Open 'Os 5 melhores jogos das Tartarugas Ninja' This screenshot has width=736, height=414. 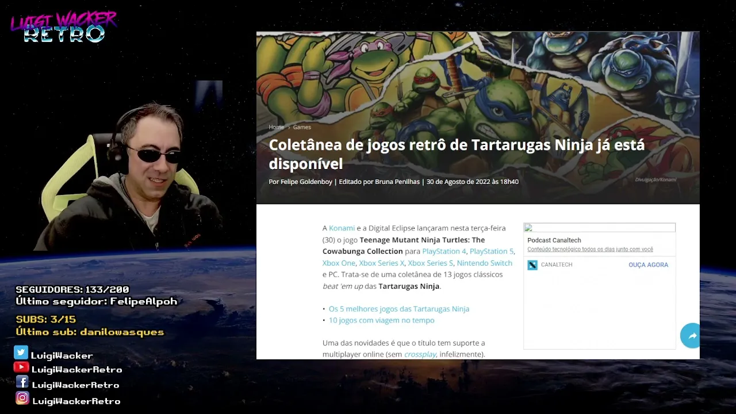click(x=399, y=309)
